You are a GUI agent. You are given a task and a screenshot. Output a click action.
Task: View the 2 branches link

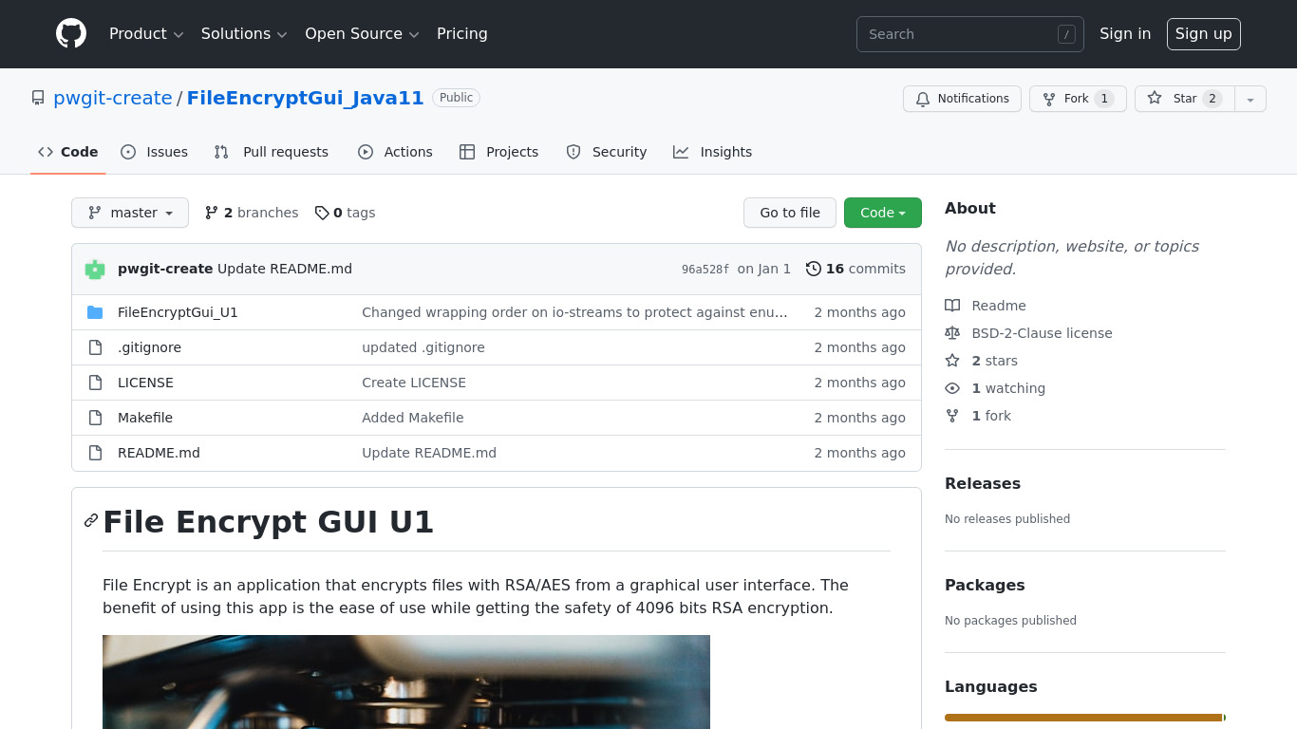[x=252, y=213]
